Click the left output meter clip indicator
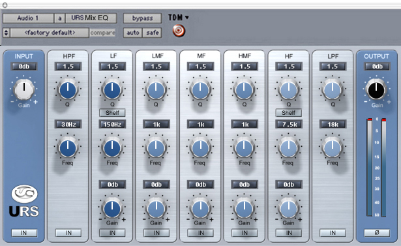Image resolution: width=401 pixels, height=246 pixels. [x=370, y=119]
